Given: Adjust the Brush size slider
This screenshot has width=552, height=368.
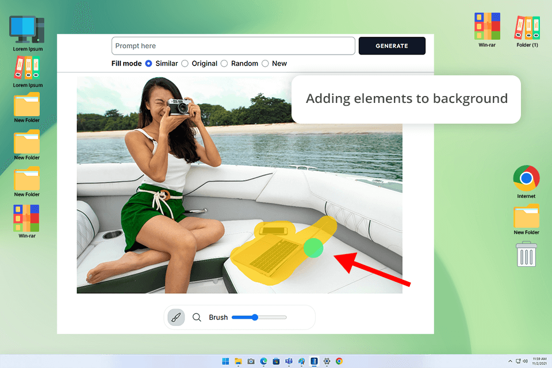Looking at the screenshot, I should click(259, 317).
